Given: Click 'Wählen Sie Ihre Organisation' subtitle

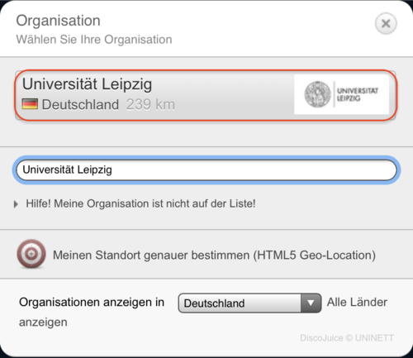Looking at the screenshot, I should point(94,40).
